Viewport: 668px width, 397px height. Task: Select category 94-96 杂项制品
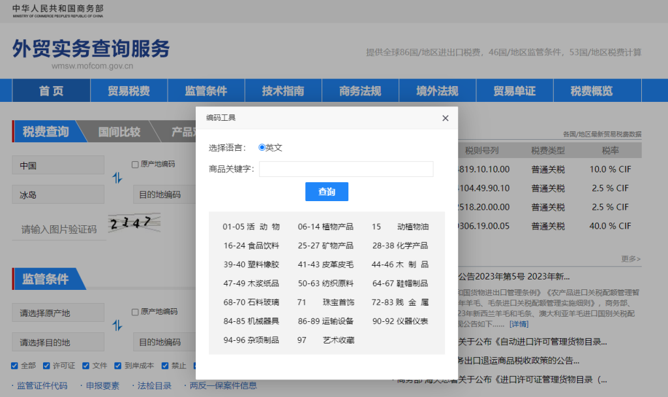(x=251, y=340)
